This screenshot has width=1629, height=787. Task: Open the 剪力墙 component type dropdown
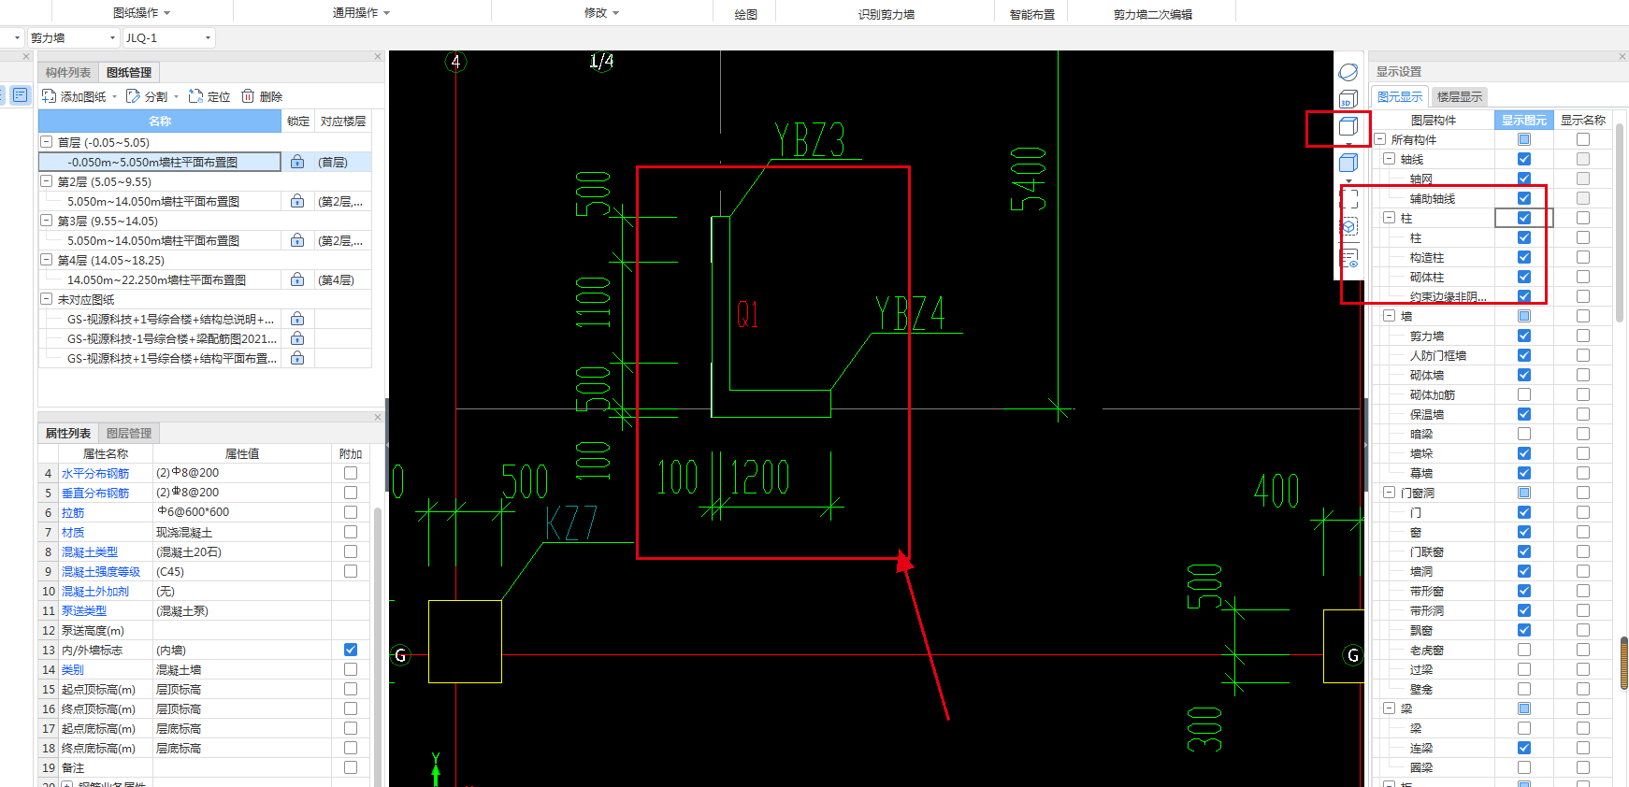(x=112, y=38)
